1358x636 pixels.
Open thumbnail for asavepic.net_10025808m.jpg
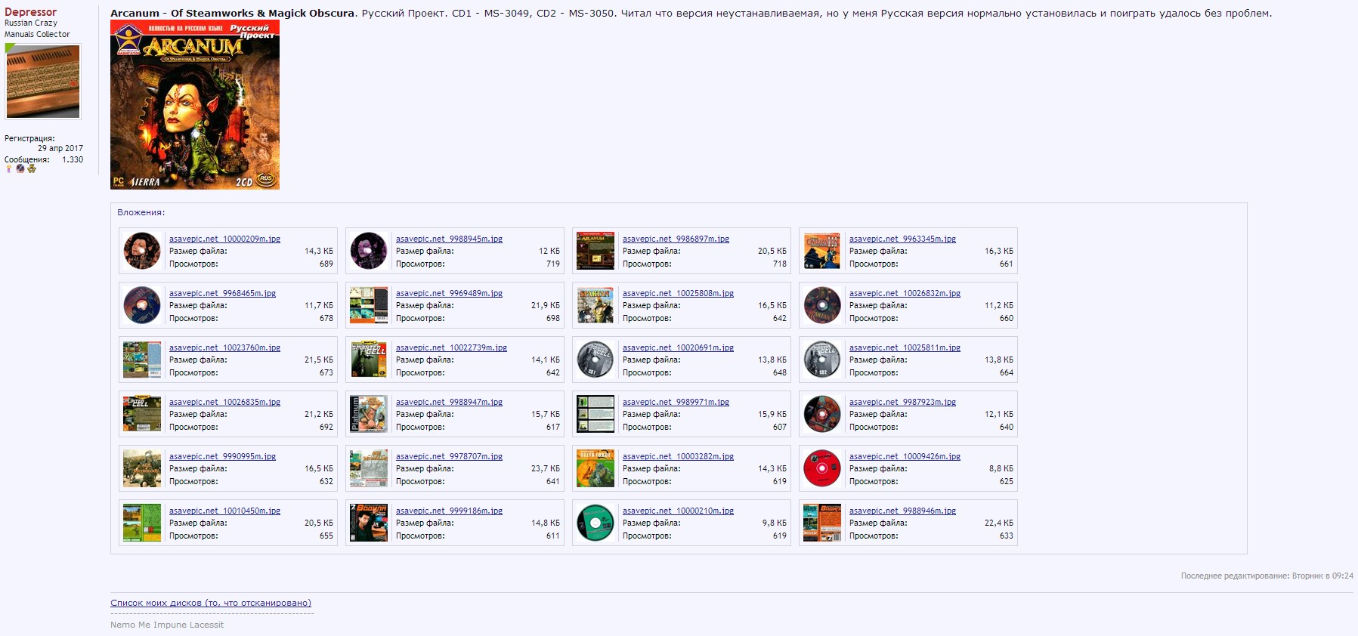(595, 305)
